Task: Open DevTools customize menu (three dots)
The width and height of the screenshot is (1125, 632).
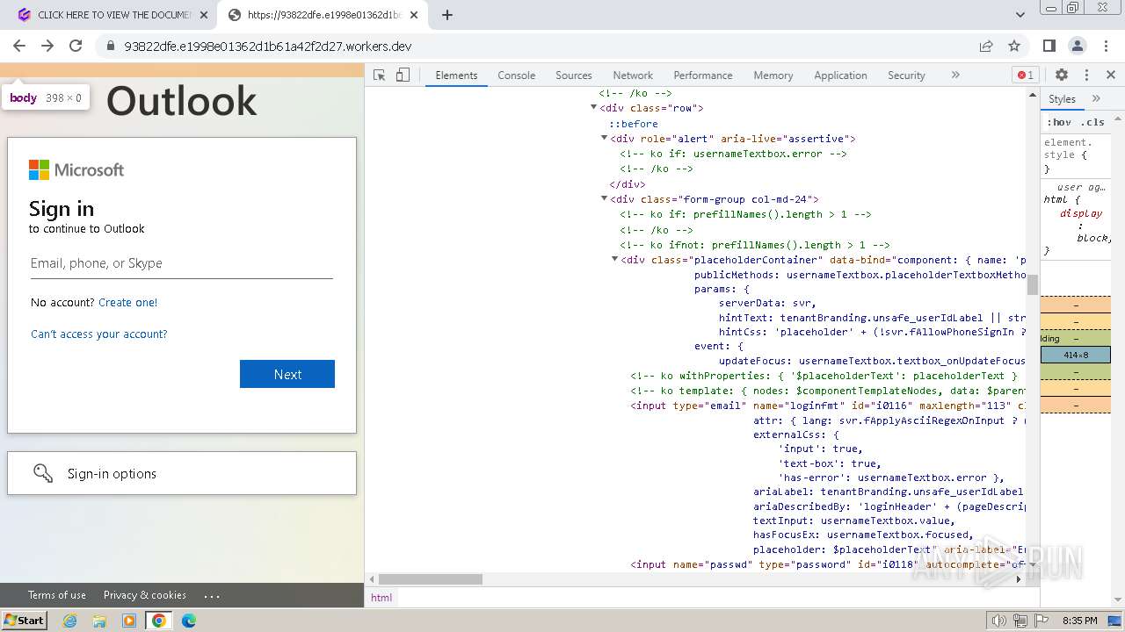Action: pos(1086,75)
